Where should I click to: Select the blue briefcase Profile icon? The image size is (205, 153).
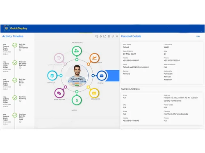click(x=102, y=75)
